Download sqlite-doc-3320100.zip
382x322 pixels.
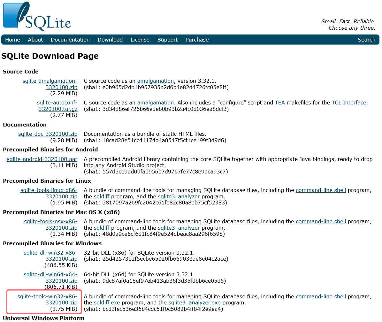tap(48, 134)
